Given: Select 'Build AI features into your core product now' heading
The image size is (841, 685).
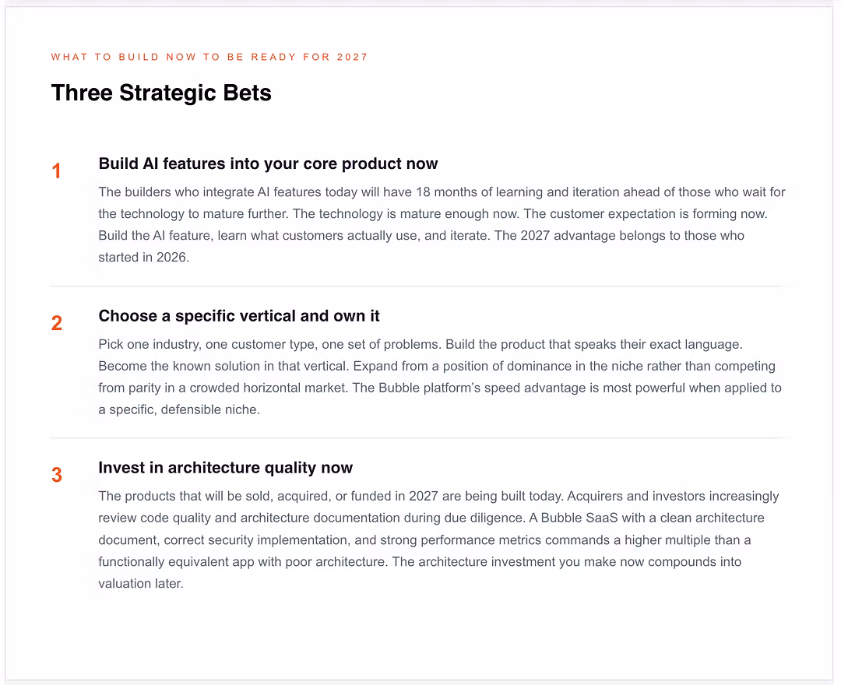Looking at the screenshot, I should pyautogui.click(x=268, y=163).
